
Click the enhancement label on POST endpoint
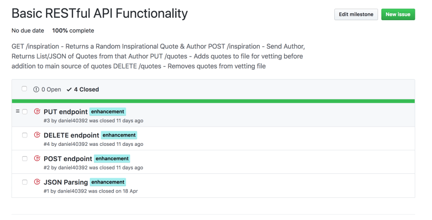[x=112, y=159]
